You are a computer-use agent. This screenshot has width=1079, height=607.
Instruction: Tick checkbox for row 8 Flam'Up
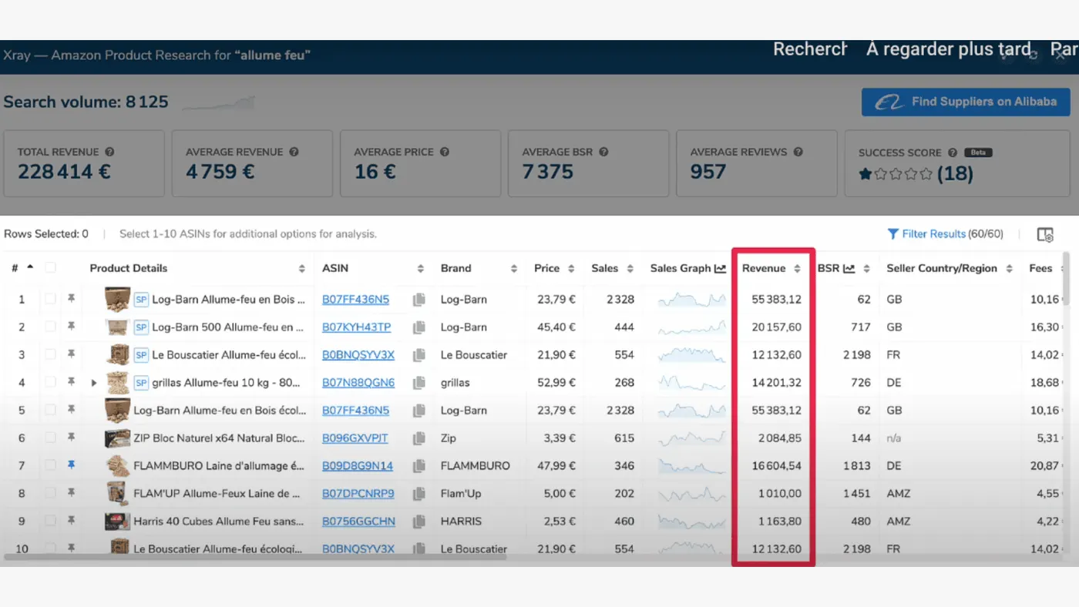[x=50, y=493]
